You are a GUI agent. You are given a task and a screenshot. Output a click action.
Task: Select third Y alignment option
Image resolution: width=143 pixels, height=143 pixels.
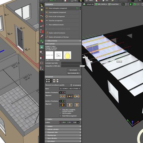[x=77, y=105]
